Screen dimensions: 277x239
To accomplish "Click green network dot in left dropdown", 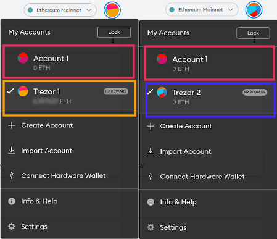I will 30,10.
